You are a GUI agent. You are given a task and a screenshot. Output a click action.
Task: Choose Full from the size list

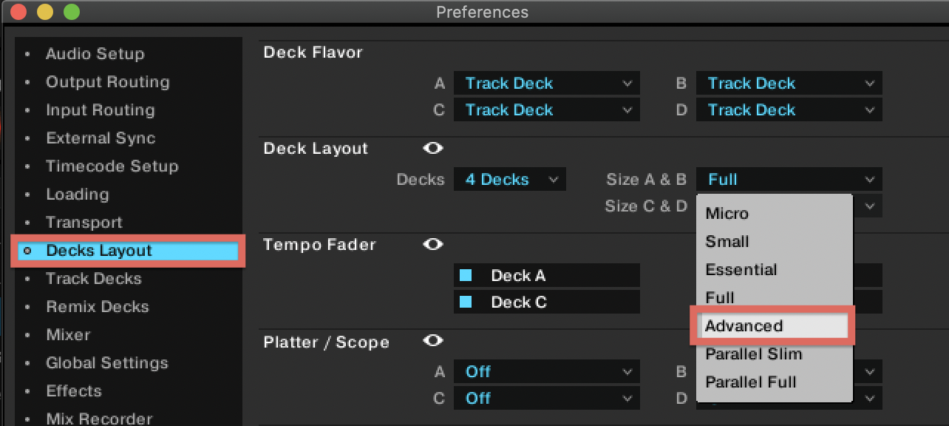[775, 297]
